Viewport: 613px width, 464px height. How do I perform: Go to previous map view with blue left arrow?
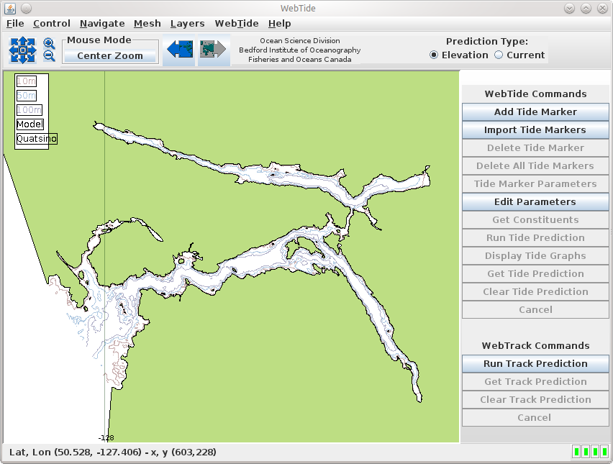(x=178, y=50)
